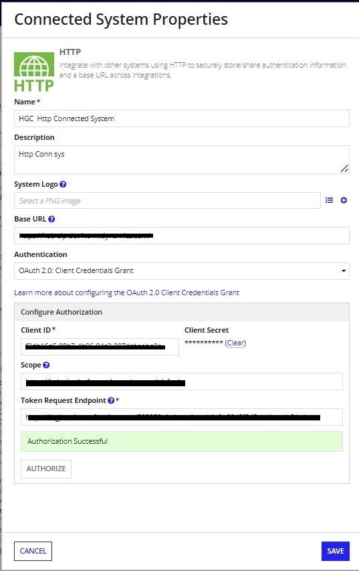359x571 pixels.
Task: Click the Authentication dropdown arrow
Action: [344, 271]
